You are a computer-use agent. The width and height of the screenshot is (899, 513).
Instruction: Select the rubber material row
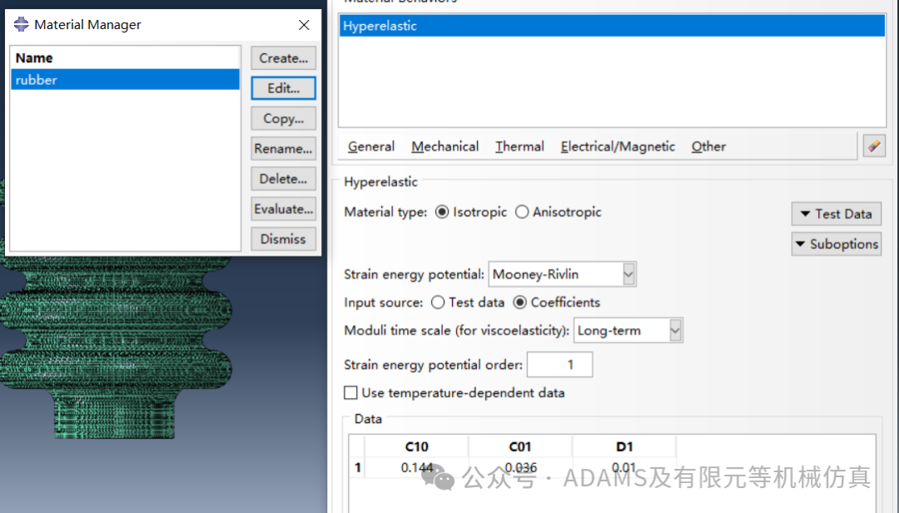tap(125, 80)
